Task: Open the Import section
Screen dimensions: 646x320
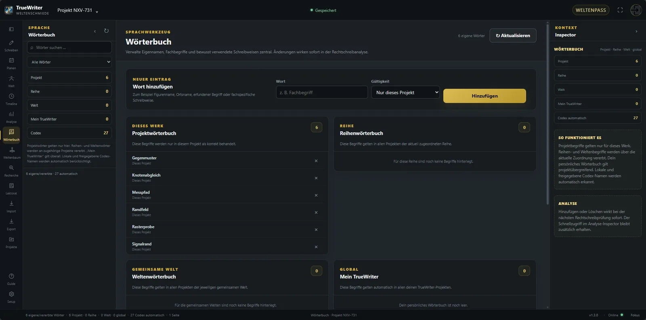Action: tap(11, 207)
